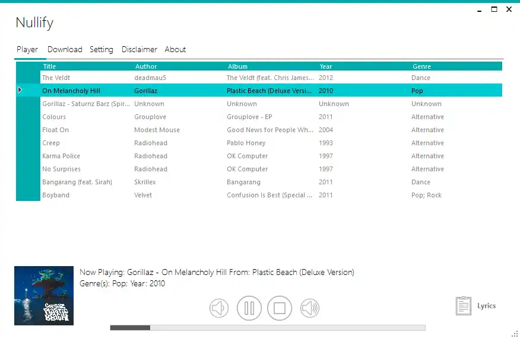Screen dimensions: 520x339
Task: Seek within the song progress bar
Action: (x=268, y=328)
